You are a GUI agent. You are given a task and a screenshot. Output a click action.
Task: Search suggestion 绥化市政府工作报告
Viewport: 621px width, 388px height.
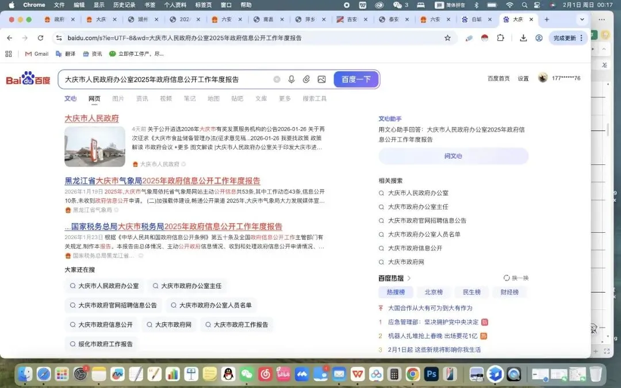101,344
